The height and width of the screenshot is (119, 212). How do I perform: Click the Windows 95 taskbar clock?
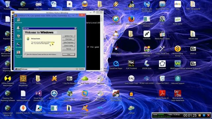(x=81, y=69)
